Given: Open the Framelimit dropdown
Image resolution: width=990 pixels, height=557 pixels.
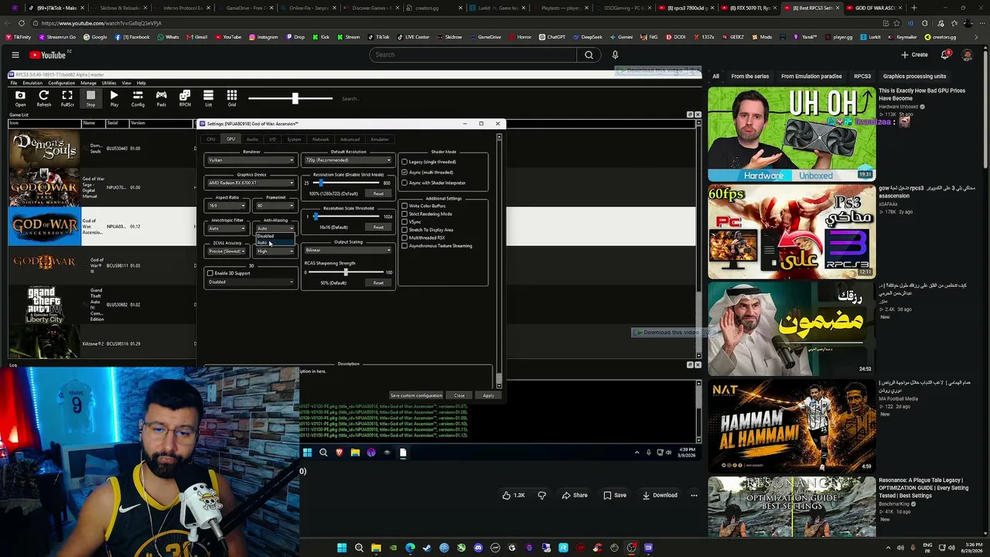Looking at the screenshot, I should [275, 206].
